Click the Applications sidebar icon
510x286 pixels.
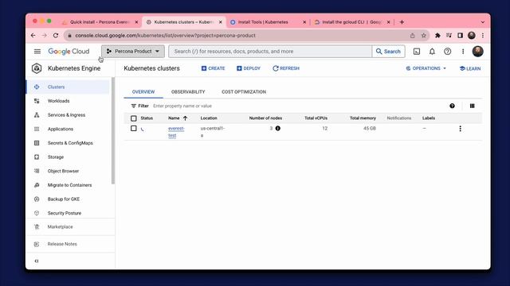37,129
